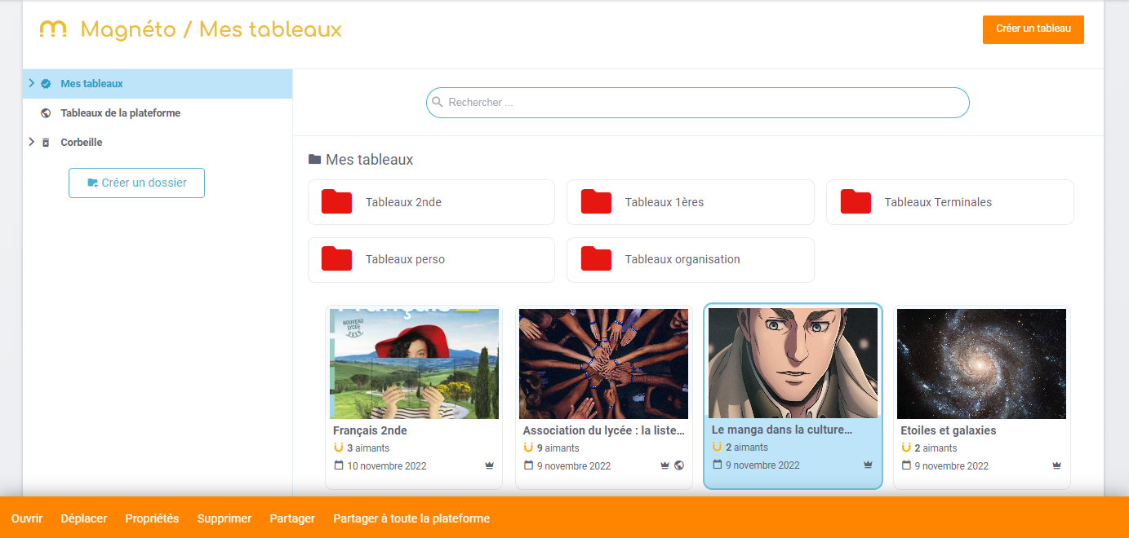Click the magnet icon on Association du lycée card
This screenshot has width=1129, height=538.
click(528, 448)
